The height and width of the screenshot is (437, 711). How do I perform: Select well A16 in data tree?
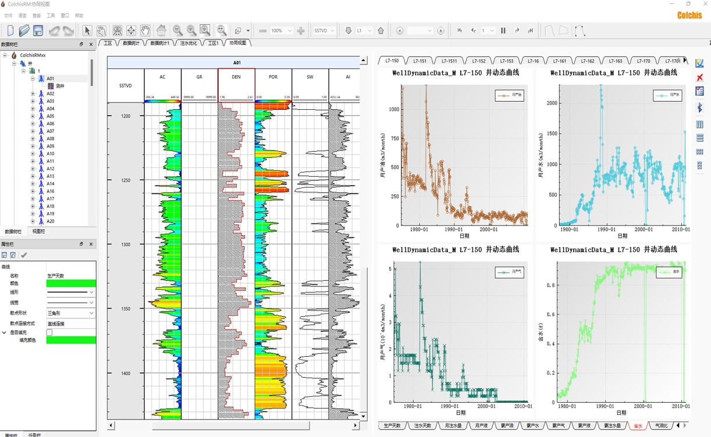coord(50,191)
